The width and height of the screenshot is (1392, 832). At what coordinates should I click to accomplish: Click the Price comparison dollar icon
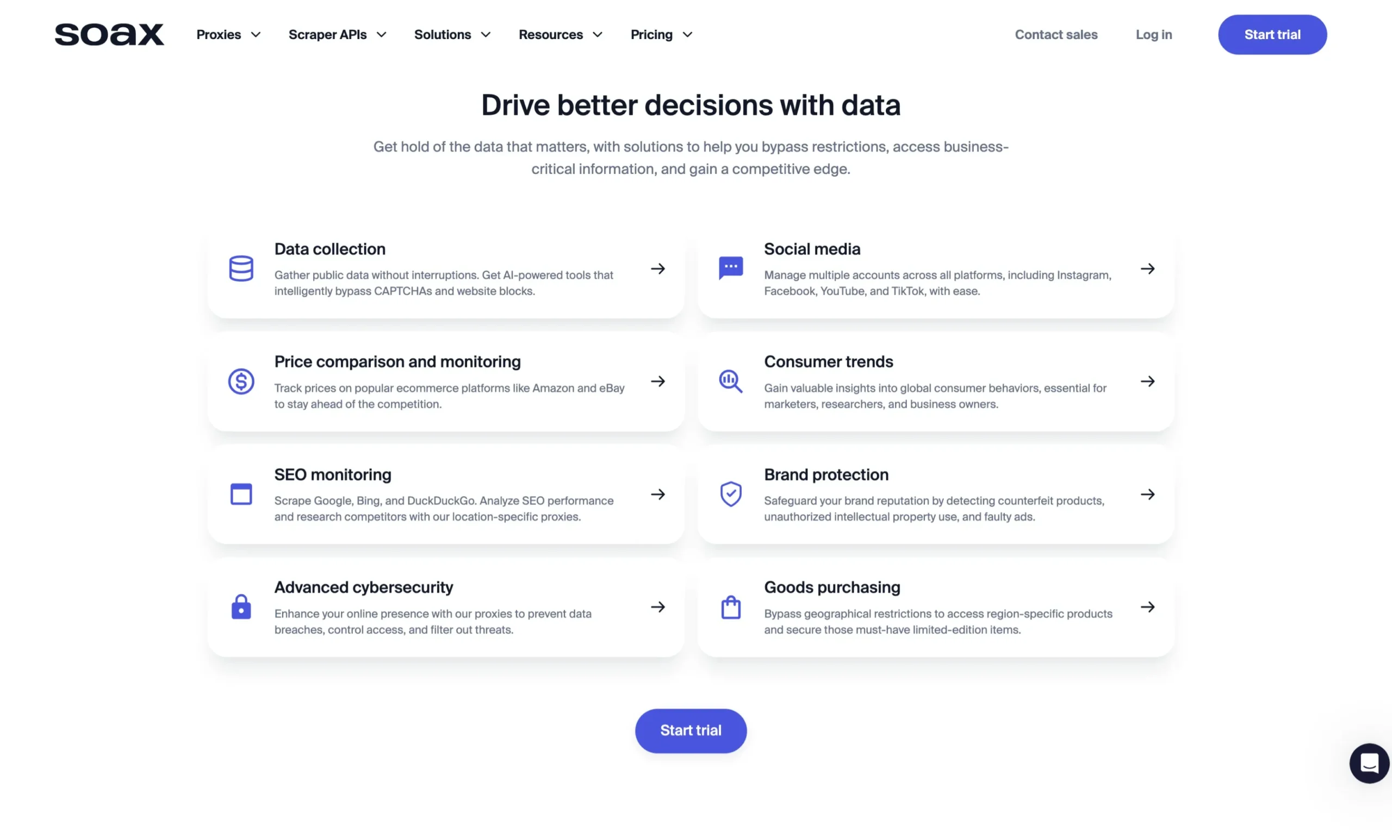(241, 380)
